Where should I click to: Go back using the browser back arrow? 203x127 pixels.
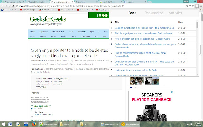pos(2,6)
